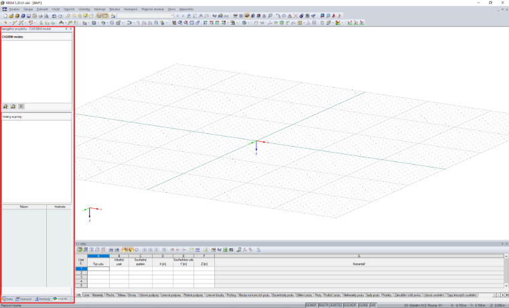Viewport: 509px width, 308px height.
Task: Open the Přídavné moduly menu
Action: [x=153, y=9]
